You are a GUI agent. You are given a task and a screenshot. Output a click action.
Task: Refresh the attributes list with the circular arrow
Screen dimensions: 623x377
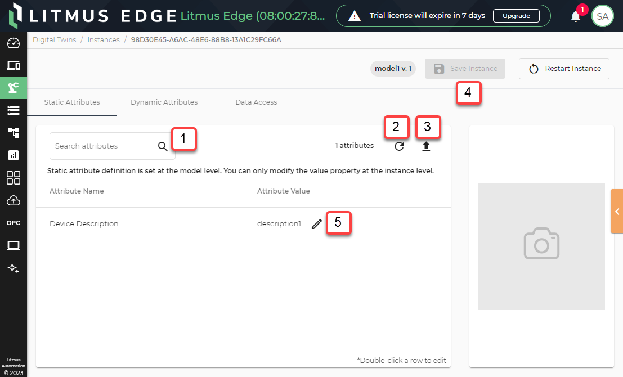pos(399,146)
